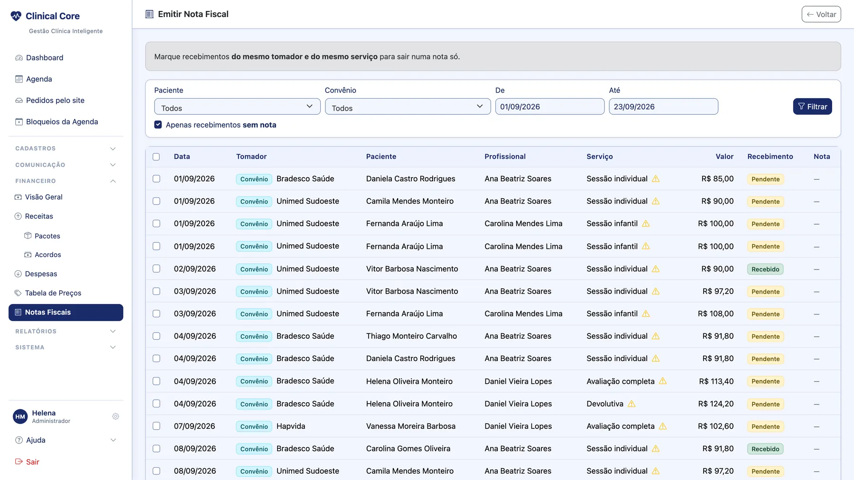
Task: Click the Sair logout icon
Action: [19, 462]
